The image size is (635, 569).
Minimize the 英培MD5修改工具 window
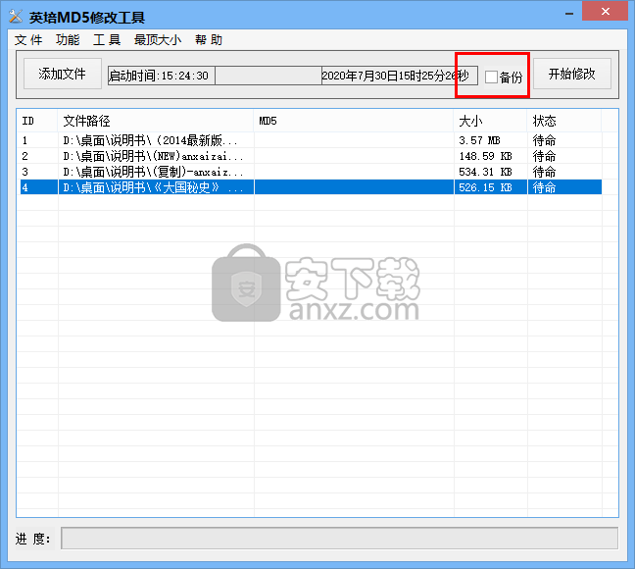pos(569,14)
